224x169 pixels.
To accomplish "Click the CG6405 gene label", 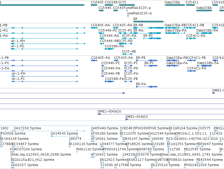I will click(x=97, y=2).
